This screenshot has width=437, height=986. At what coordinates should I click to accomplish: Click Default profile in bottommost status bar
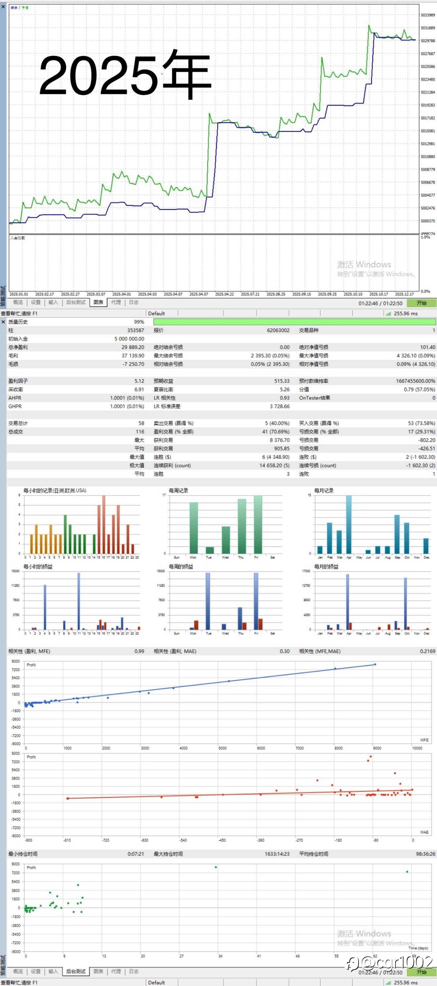click(x=156, y=983)
